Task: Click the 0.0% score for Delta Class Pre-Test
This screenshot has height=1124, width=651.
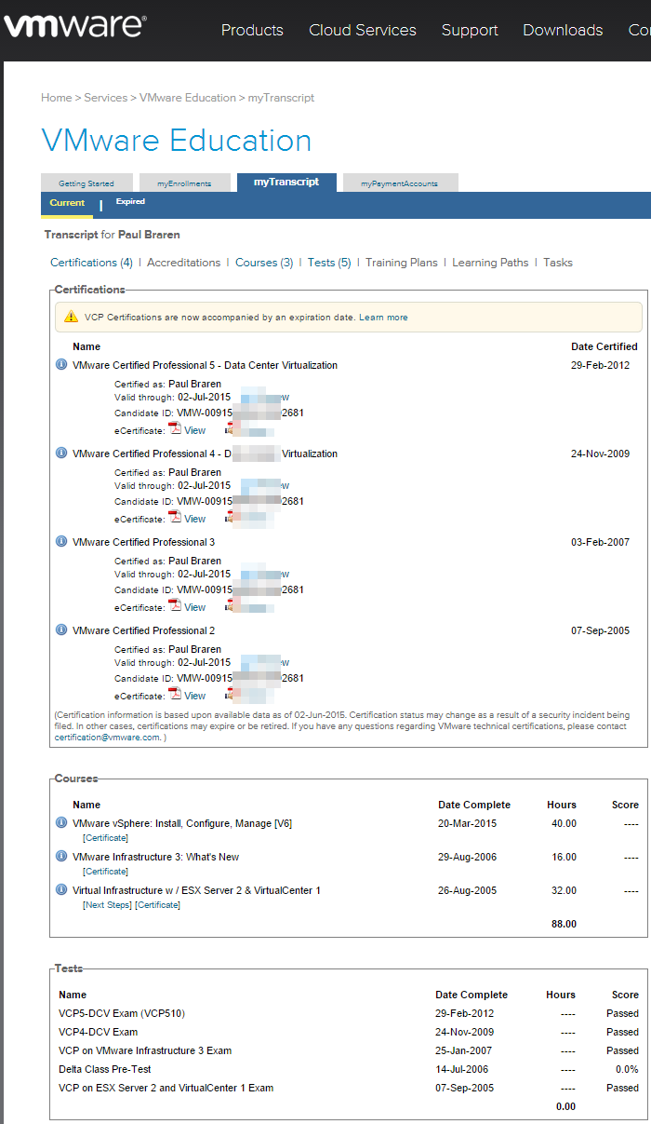Action: click(x=627, y=1069)
